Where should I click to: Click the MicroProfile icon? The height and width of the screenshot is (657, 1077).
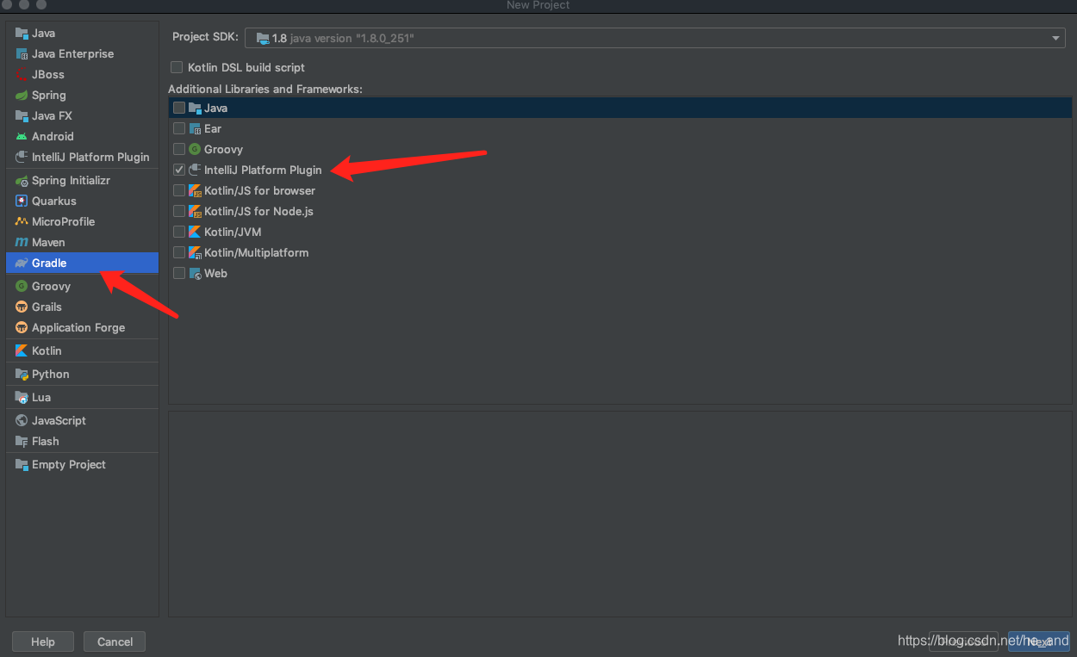pyautogui.click(x=22, y=221)
